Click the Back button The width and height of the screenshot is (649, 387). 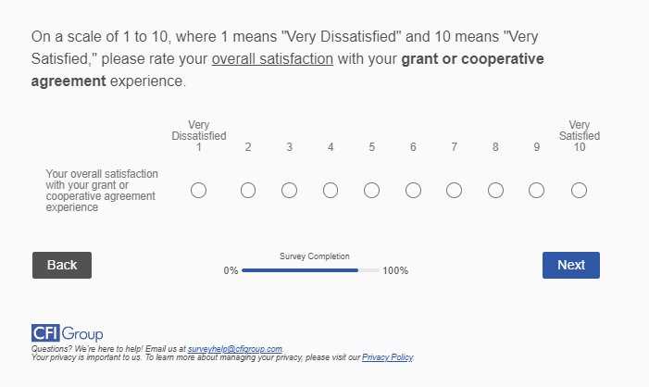click(x=62, y=265)
